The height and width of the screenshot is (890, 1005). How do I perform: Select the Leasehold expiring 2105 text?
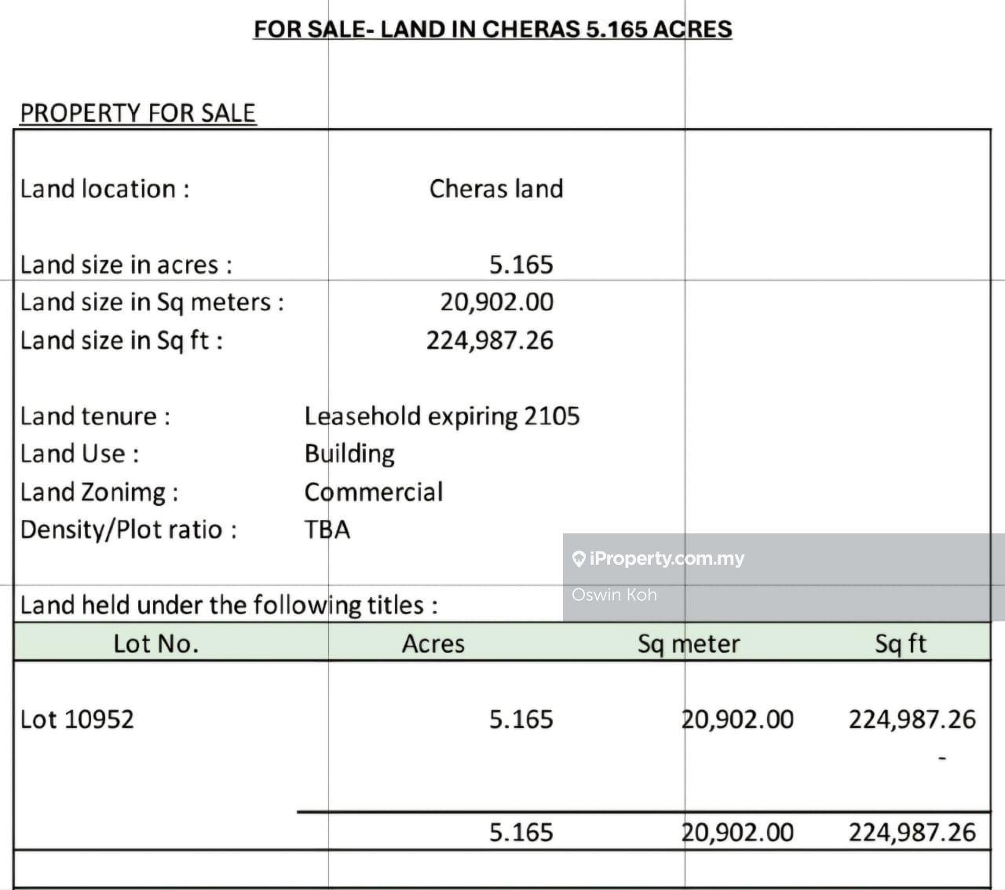point(442,416)
